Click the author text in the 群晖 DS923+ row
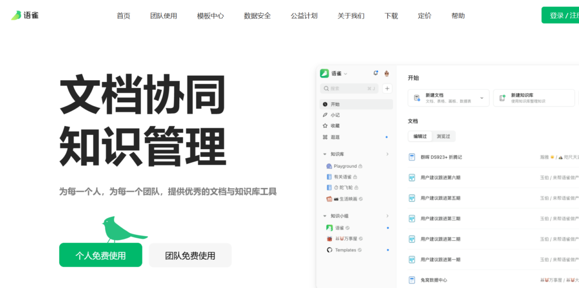Image resolution: width=579 pixels, height=288 pixels. (x=559, y=157)
